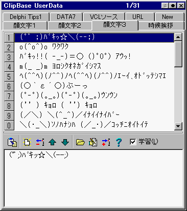
Task: Select the 顔文字3 tab
Action: coord(115,25)
